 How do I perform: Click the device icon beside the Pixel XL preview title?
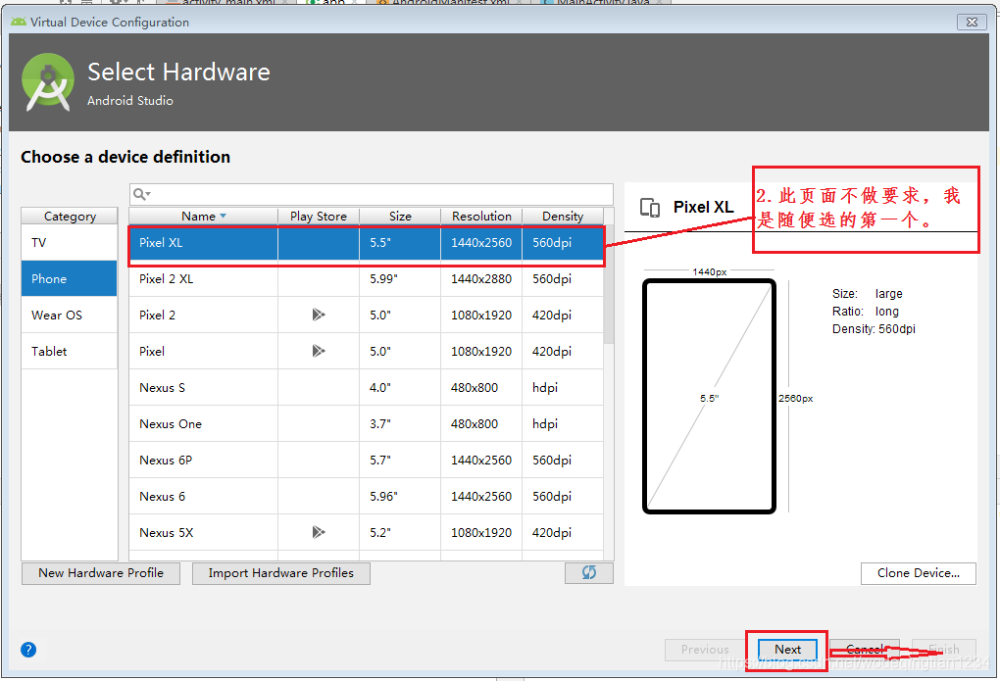tap(650, 208)
